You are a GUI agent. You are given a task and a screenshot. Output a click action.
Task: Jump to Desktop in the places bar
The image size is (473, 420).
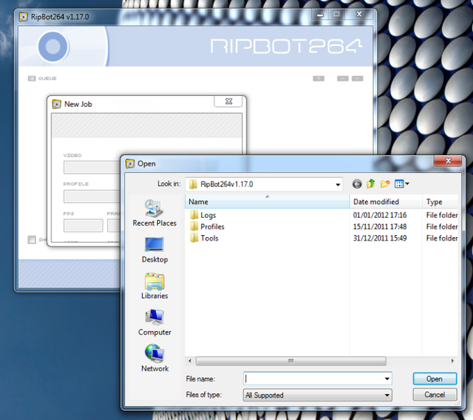click(154, 250)
